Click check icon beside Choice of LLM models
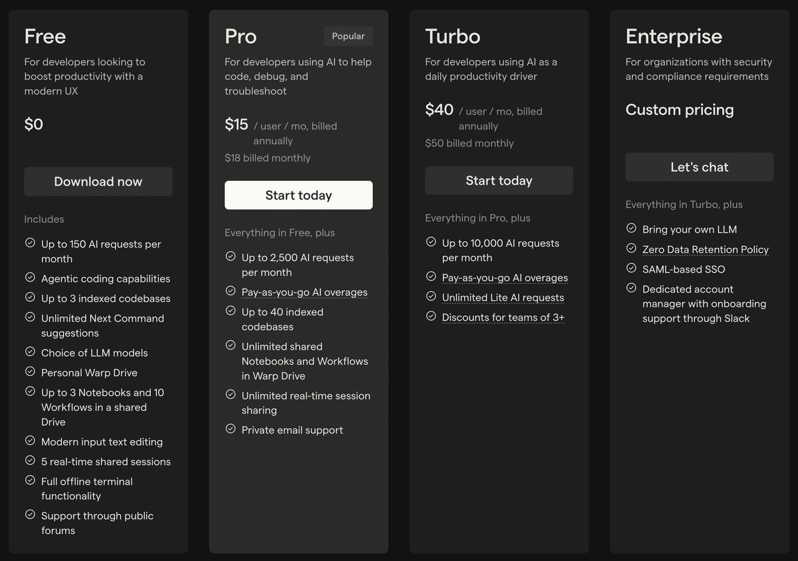Viewport: 798px width, 561px height. point(30,352)
